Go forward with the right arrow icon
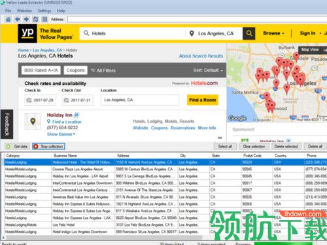 coord(26,20)
